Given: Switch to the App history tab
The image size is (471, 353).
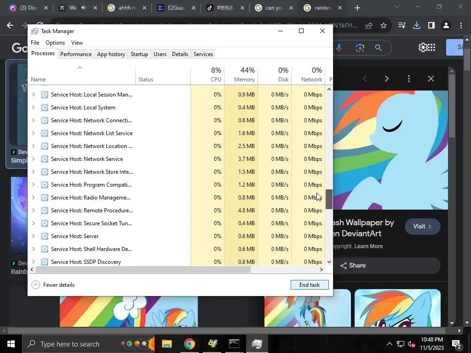Looking at the screenshot, I should pyautogui.click(x=111, y=54).
